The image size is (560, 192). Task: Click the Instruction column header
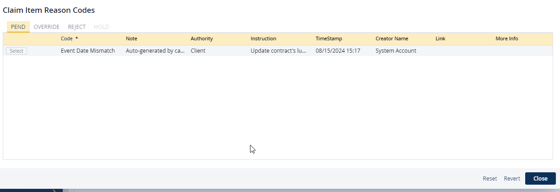(263, 39)
